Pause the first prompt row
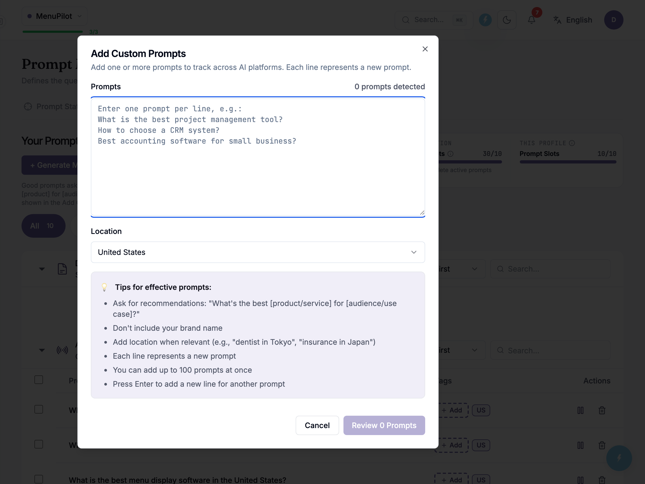 coord(580,411)
